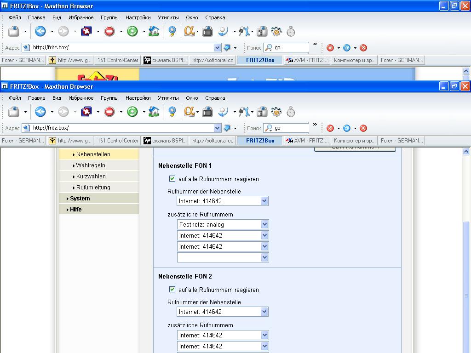Click the alpha symbol icon in front window toolbar
Viewport: 471px width, 353px height.
point(189,112)
